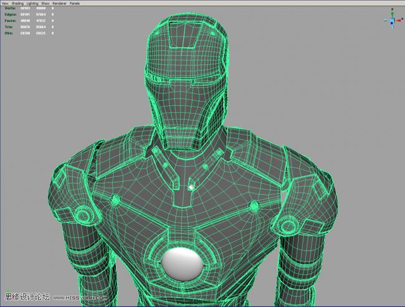
Task: Open the Shading menu
Action: [17, 3]
